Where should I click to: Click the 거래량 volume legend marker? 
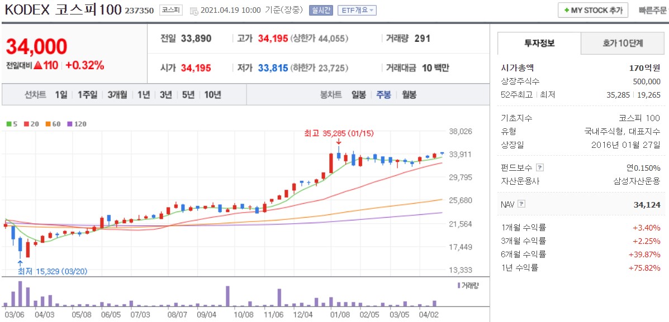point(468,285)
